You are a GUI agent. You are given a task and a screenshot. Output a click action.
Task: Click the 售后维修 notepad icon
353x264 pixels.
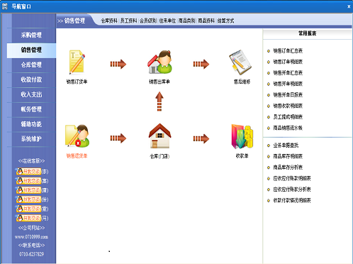(240, 62)
